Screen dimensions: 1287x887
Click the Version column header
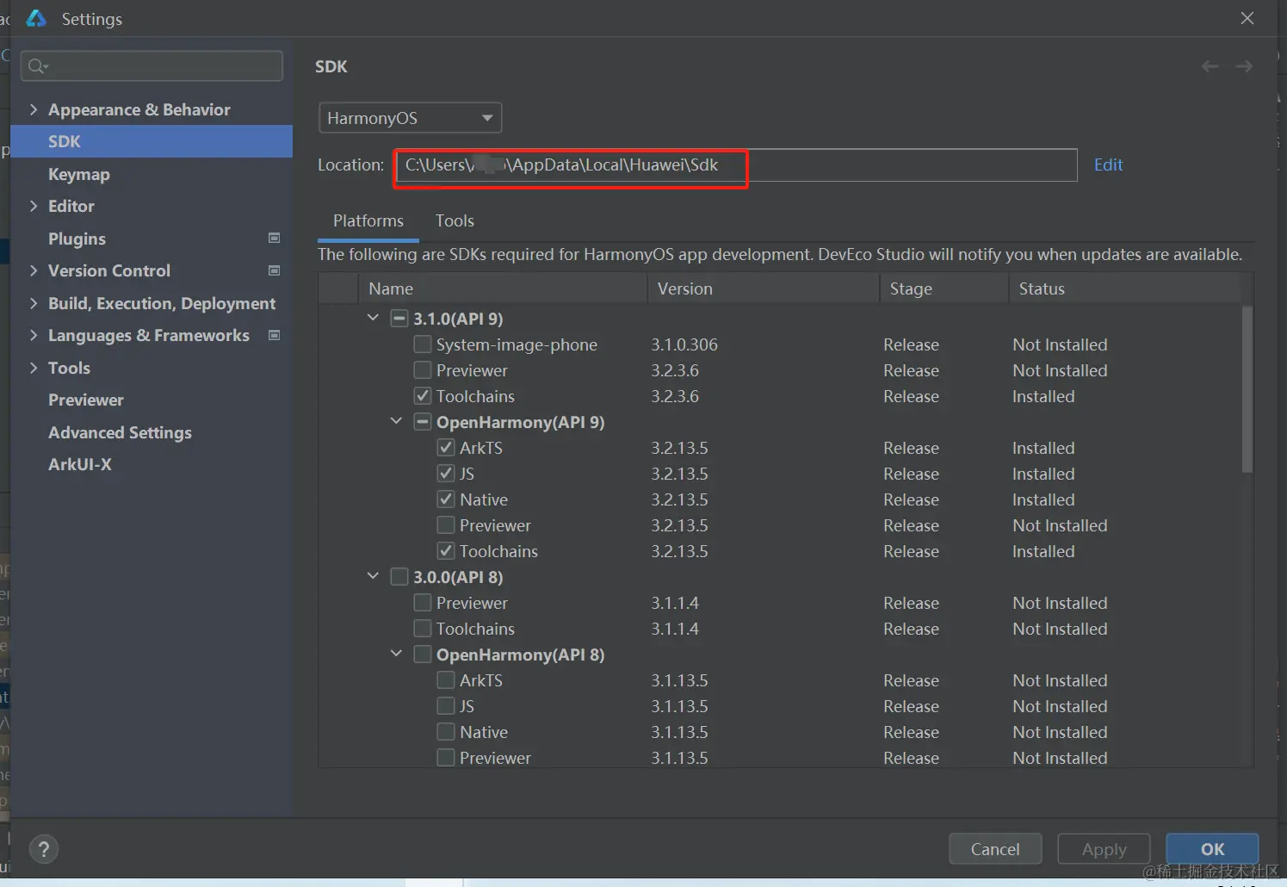(x=763, y=288)
